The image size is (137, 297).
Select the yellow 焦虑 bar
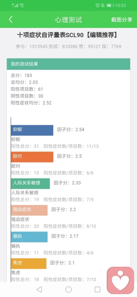click(29, 264)
